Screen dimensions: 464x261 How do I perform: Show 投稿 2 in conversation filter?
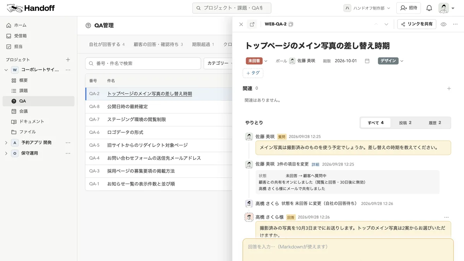pos(405,123)
